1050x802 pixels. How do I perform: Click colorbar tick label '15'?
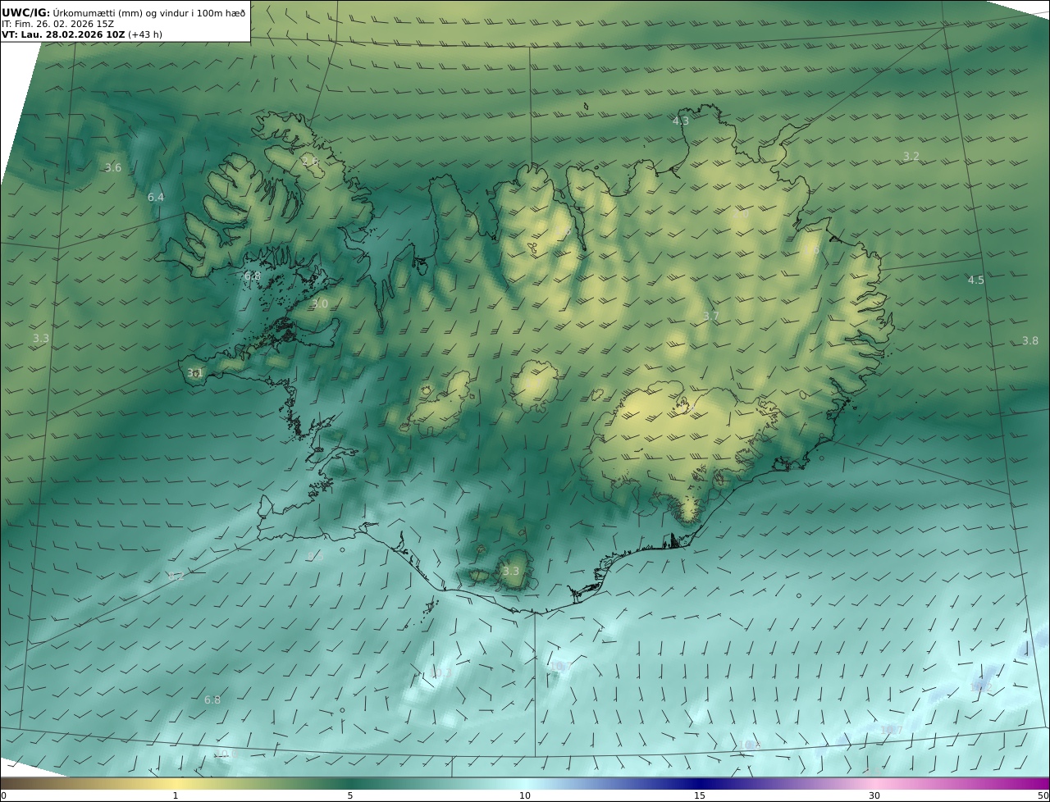(x=700, y=795)
